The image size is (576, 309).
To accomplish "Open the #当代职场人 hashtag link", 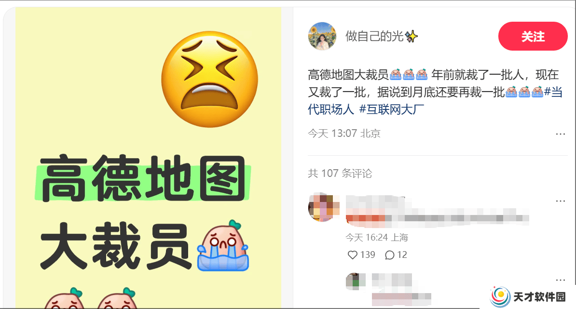I will (435, 100).
